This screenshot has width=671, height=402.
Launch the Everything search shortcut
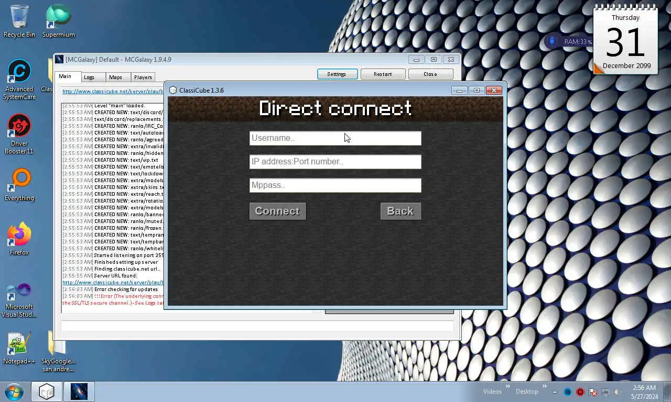point(19,184)
